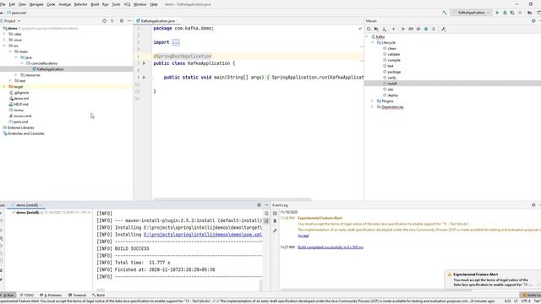This screenshot has height=304, width=541.
Task: Expand the .mvn folder
Action: pos(4,40)
